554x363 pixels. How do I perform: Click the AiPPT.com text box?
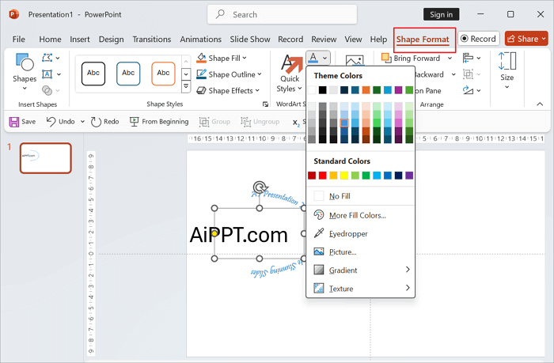coord(239,235)
